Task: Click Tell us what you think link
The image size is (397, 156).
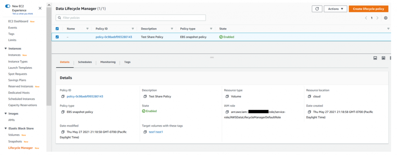Action: (22, 14)
